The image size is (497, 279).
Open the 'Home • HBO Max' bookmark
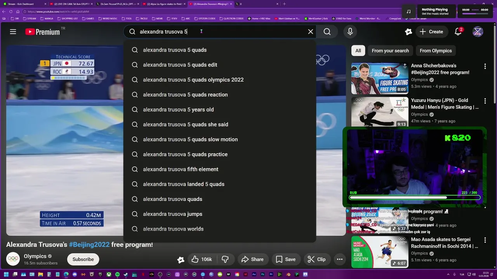click(259, 18)
